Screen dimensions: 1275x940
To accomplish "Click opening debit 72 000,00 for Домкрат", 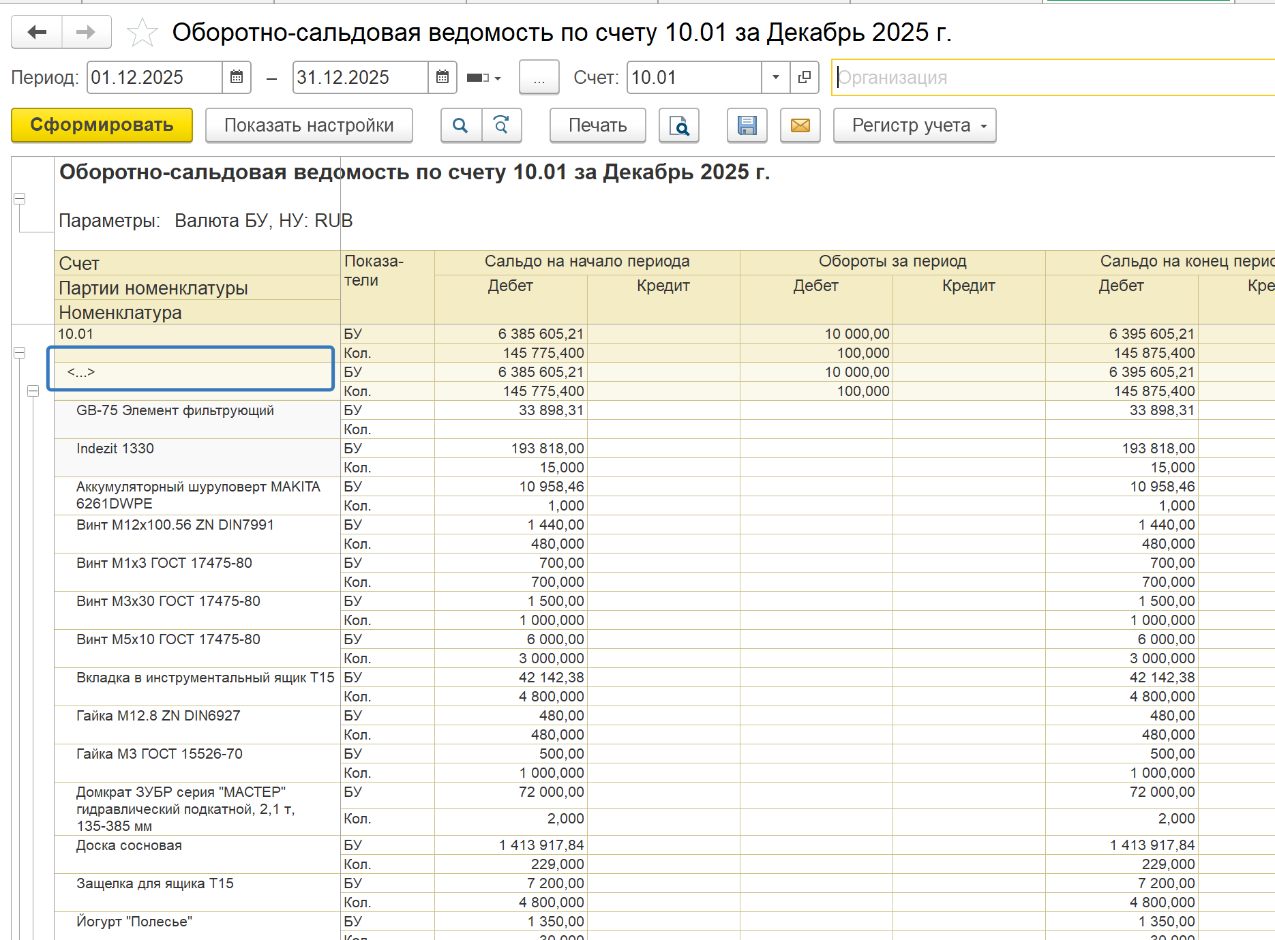I will (x=511, y=795).
